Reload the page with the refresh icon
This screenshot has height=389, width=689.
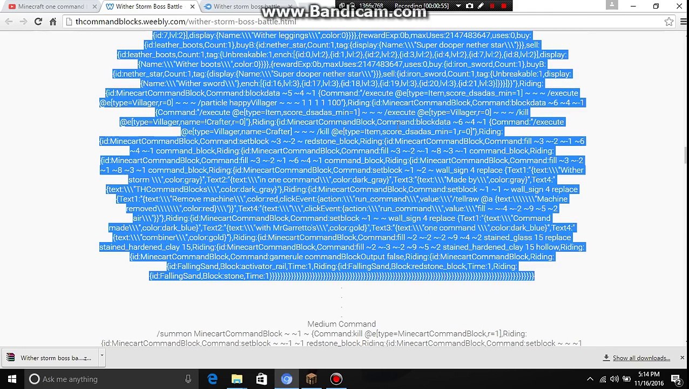(38, 22)
